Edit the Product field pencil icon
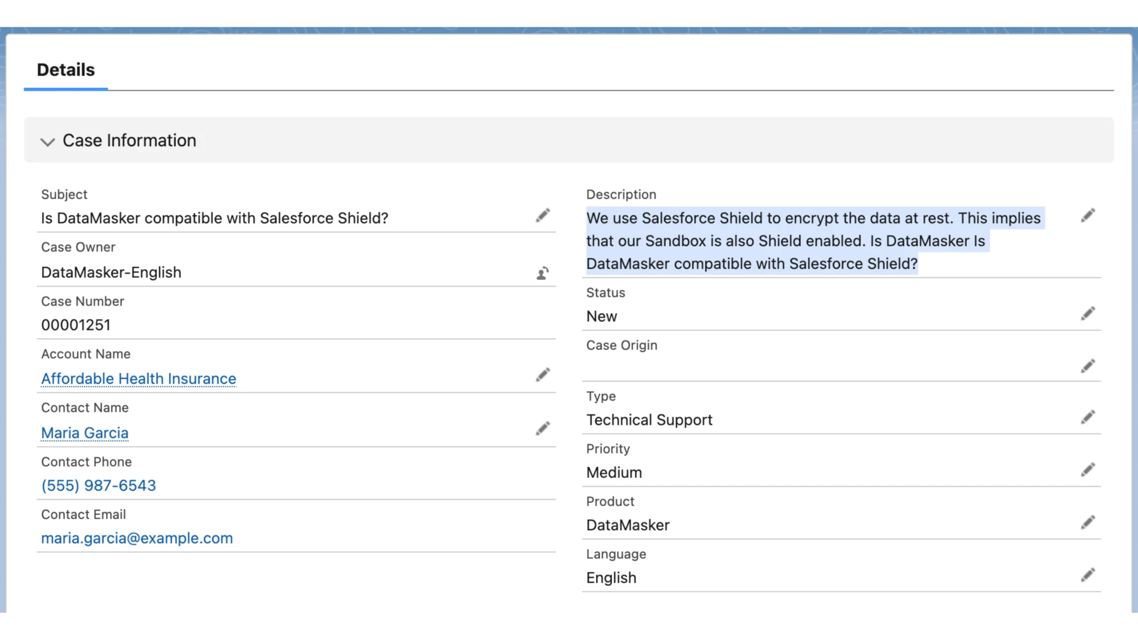The height and width of the screenshot is (640, 1138). coord(1088,522)
